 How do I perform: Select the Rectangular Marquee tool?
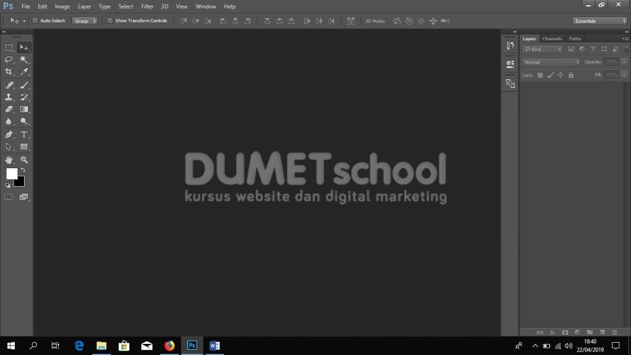coord(9,47)
